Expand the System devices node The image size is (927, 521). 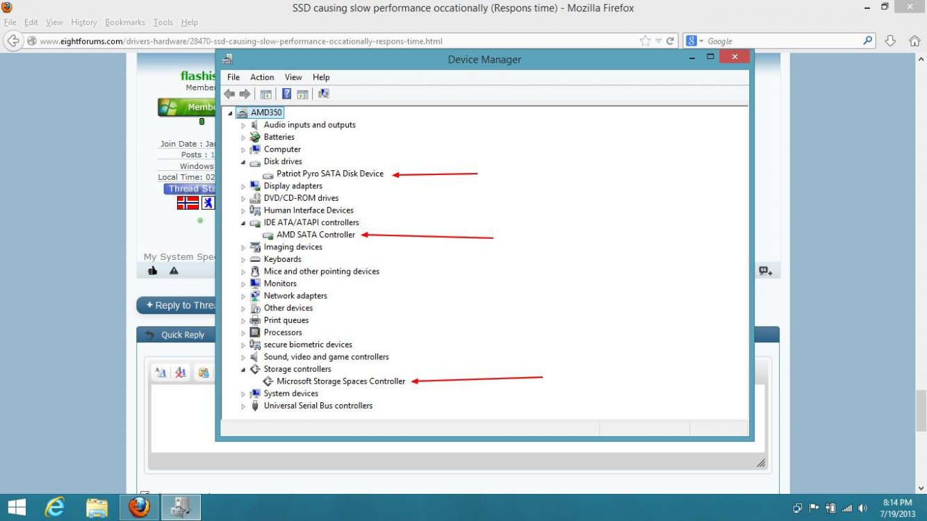pyautogui.click(x=243, y=394)
